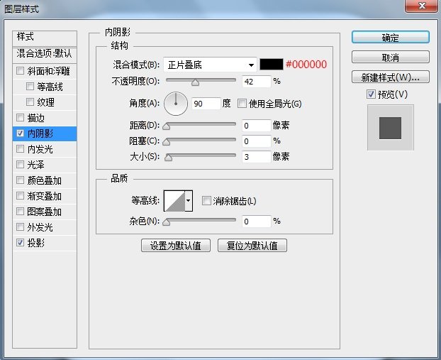Viewport: 441px width, 360px height.
Task: Select the 斜面和浮雕 style row
Action: pos(45,71)
